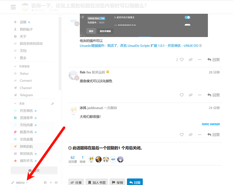Click the 62 浏览量 count
Viewport: 233px width, 185px height.
[73, 159]
